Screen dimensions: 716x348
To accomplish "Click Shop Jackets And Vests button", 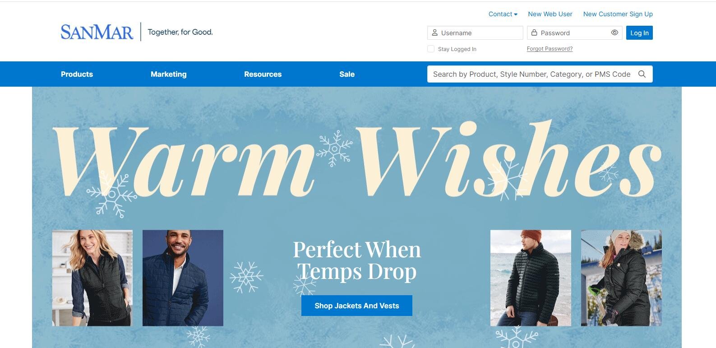I will (x=357, y=306).
